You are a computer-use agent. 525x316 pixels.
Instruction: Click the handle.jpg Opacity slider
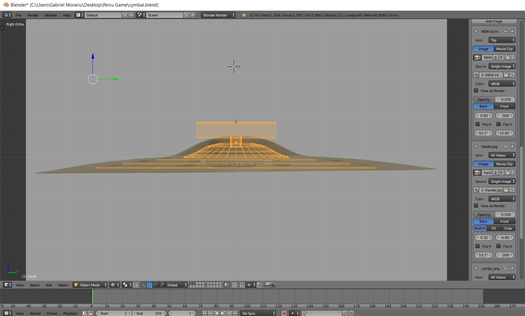pos(494,214)
